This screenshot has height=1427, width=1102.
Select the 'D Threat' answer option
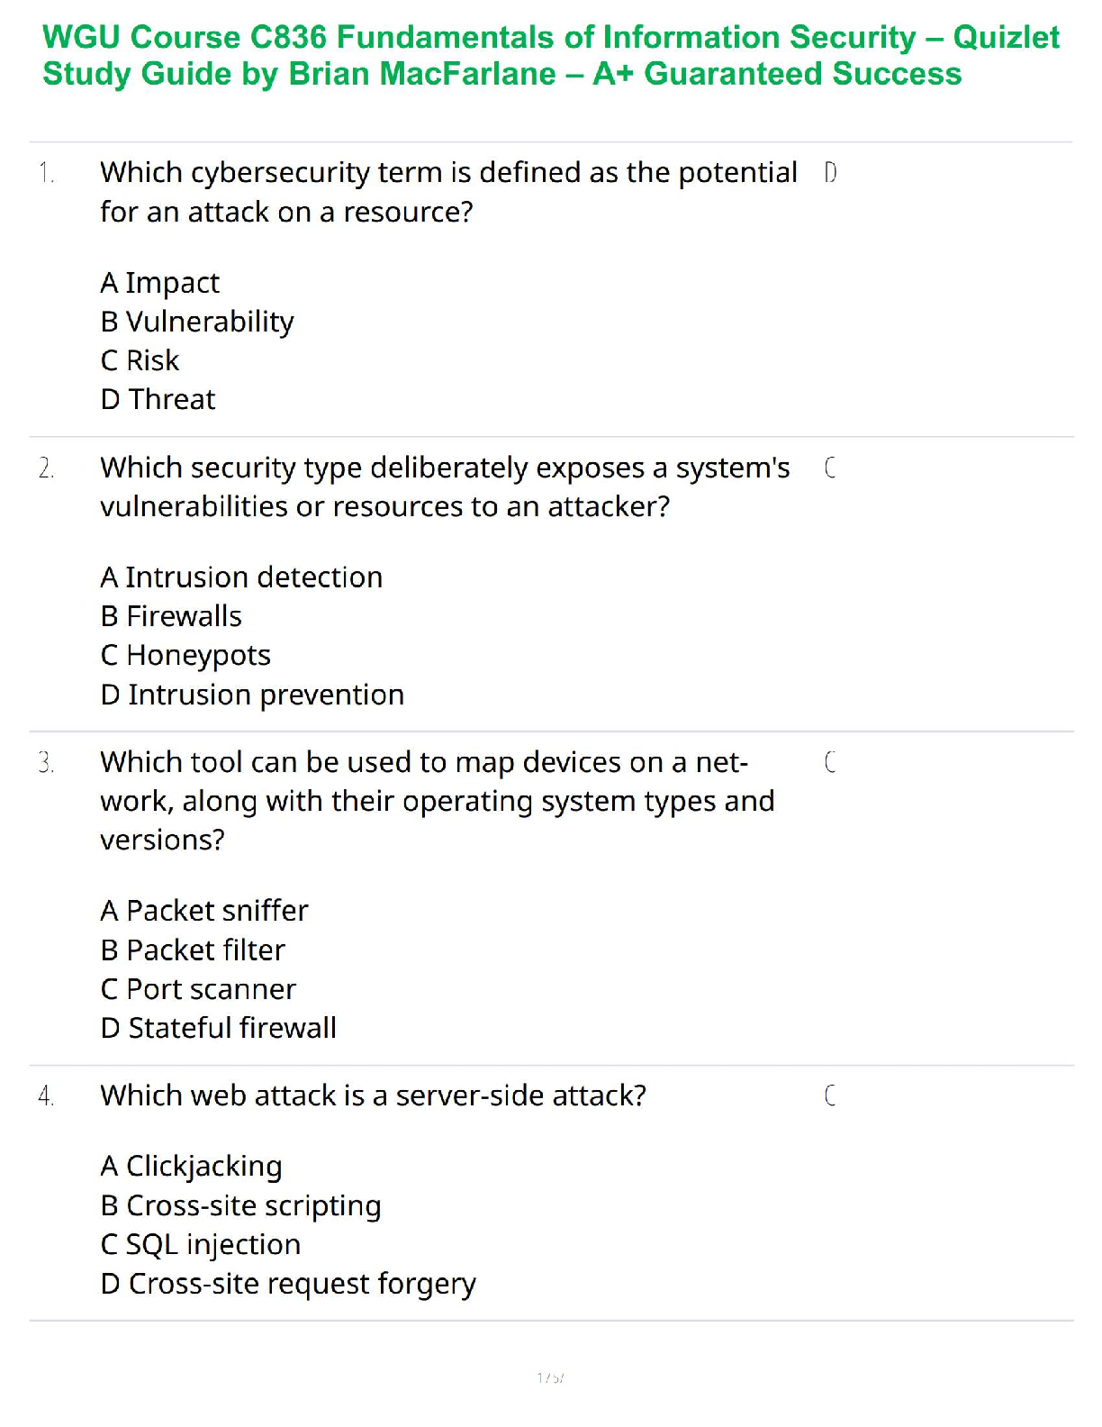click(158, 399)
